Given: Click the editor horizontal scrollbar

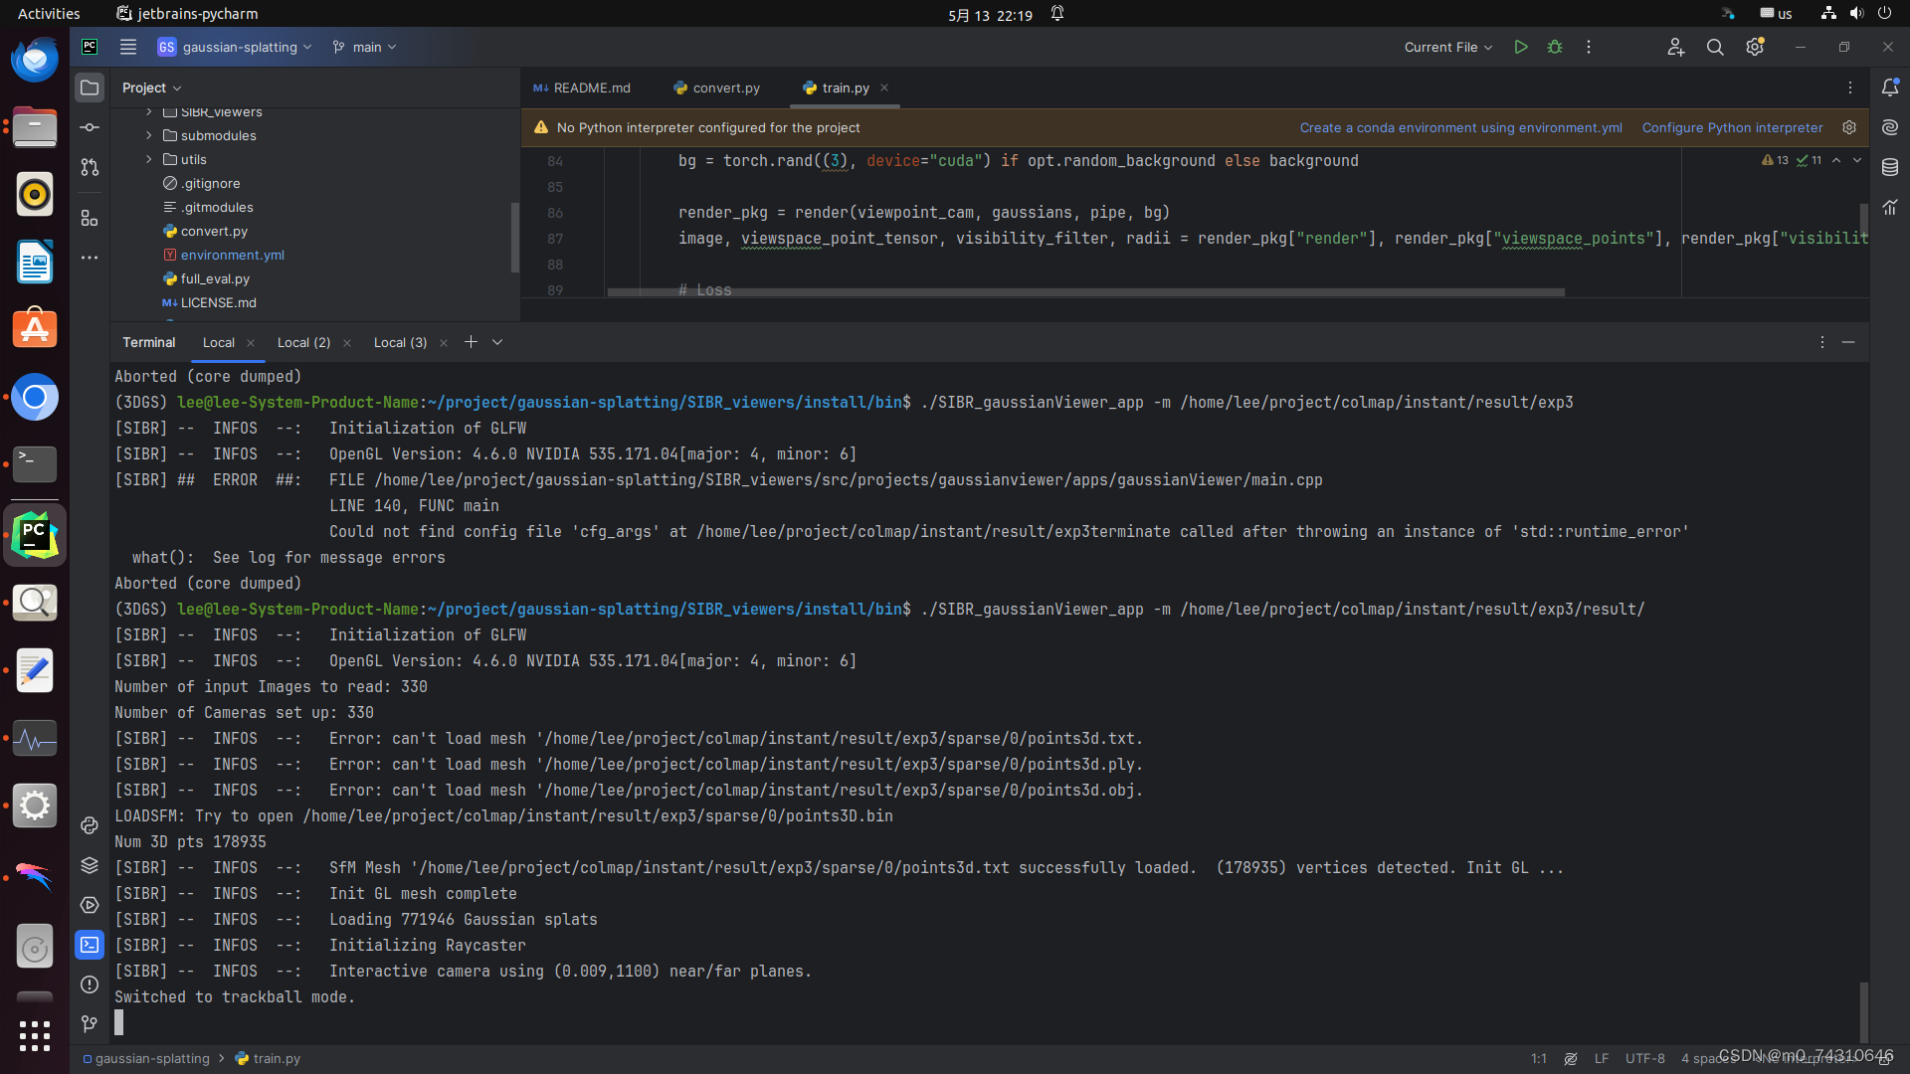Looking at the screenshot, I should [x=1084, y=292].
